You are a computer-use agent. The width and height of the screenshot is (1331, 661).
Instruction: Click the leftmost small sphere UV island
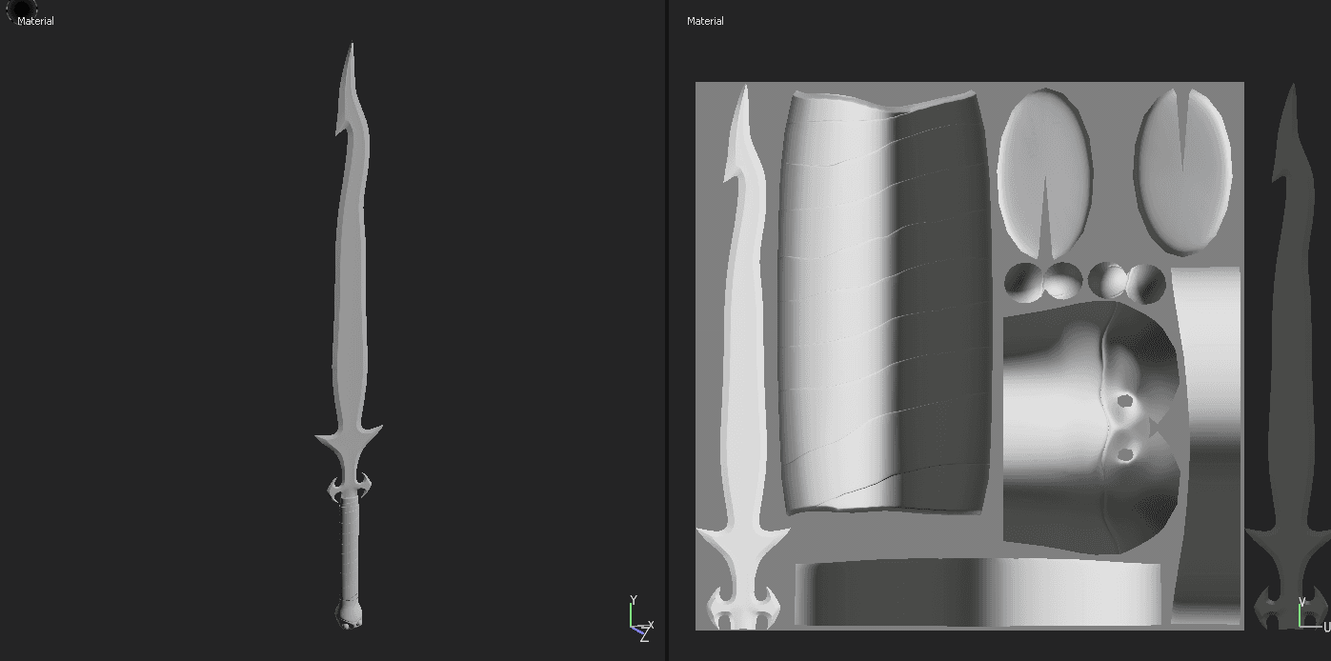[x=1023, y=283]
